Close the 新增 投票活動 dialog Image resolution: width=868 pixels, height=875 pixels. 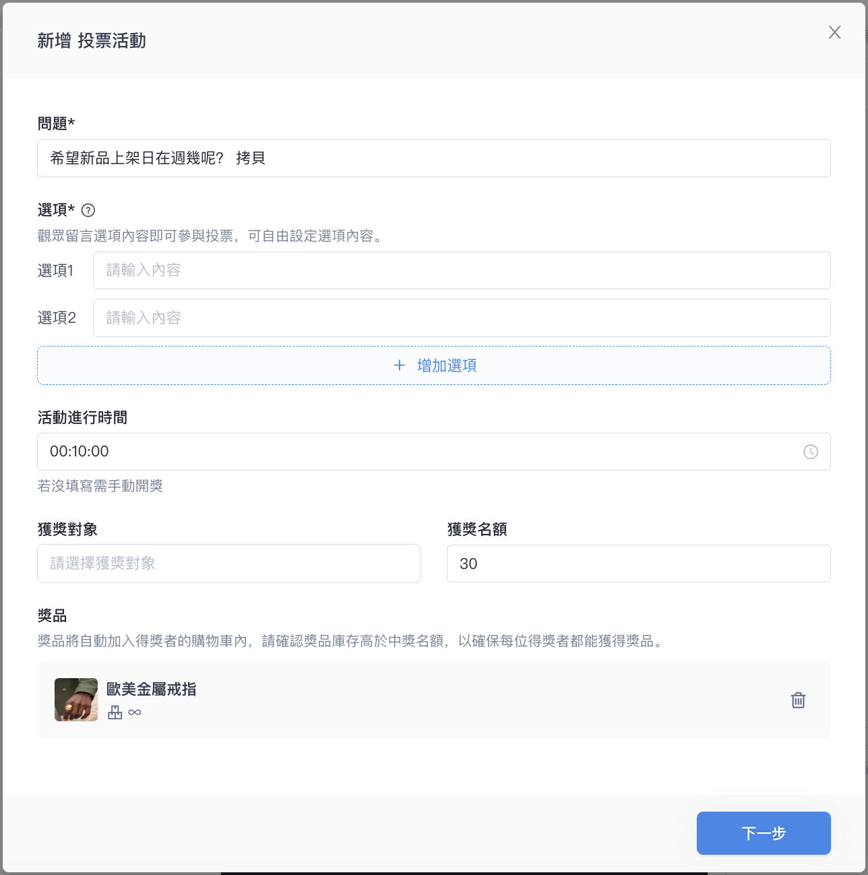click(x=834, y=32)
